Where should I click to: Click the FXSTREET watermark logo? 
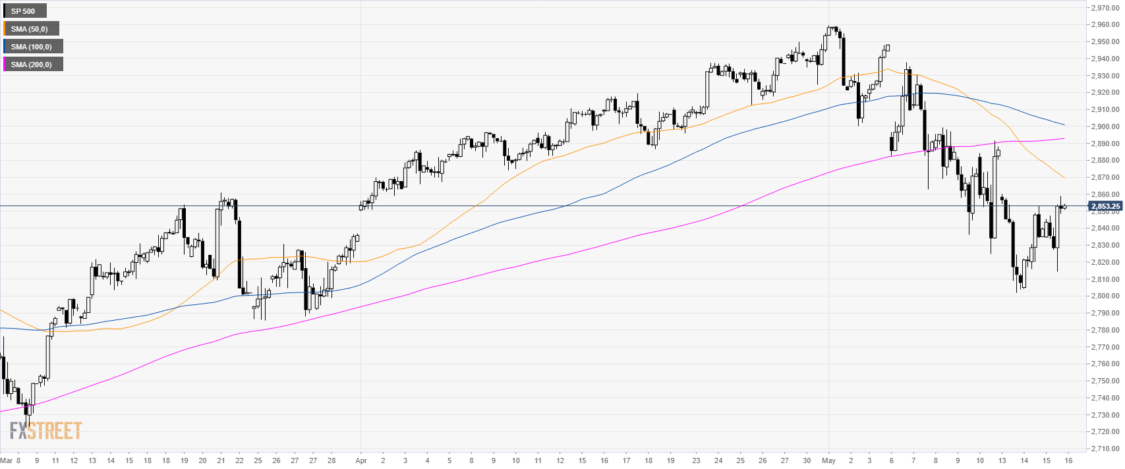pos(45,431)
